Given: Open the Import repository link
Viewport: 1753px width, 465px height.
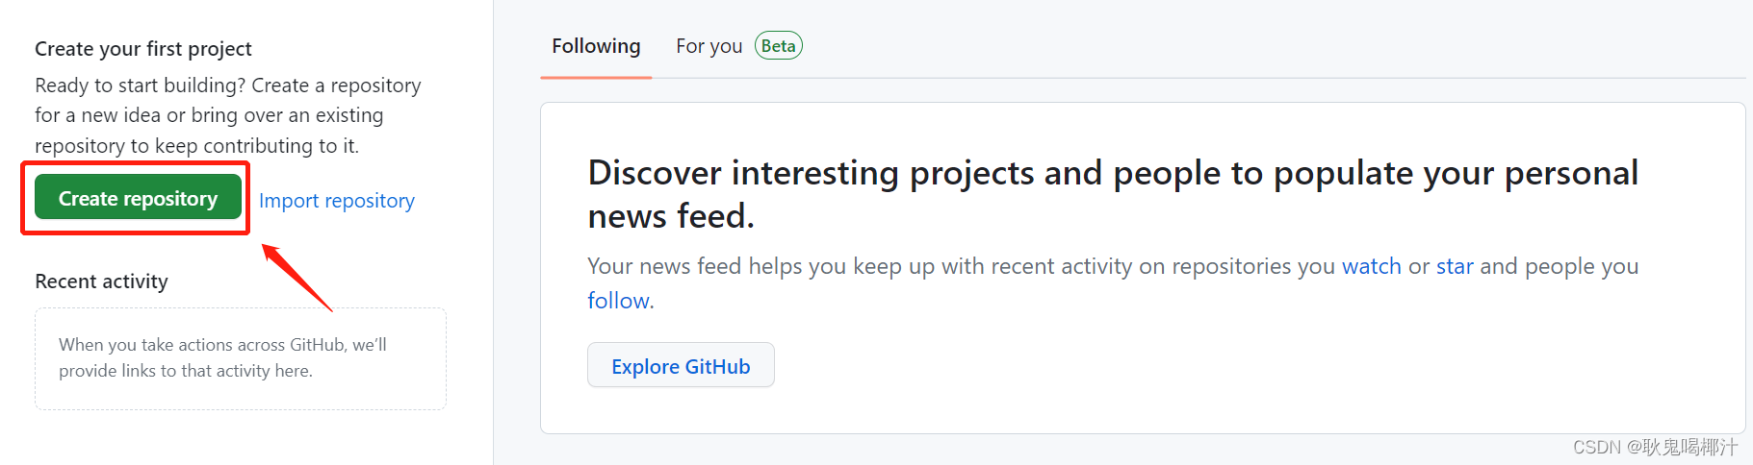Looking at the screenshot, I should [x=337, y=201].
